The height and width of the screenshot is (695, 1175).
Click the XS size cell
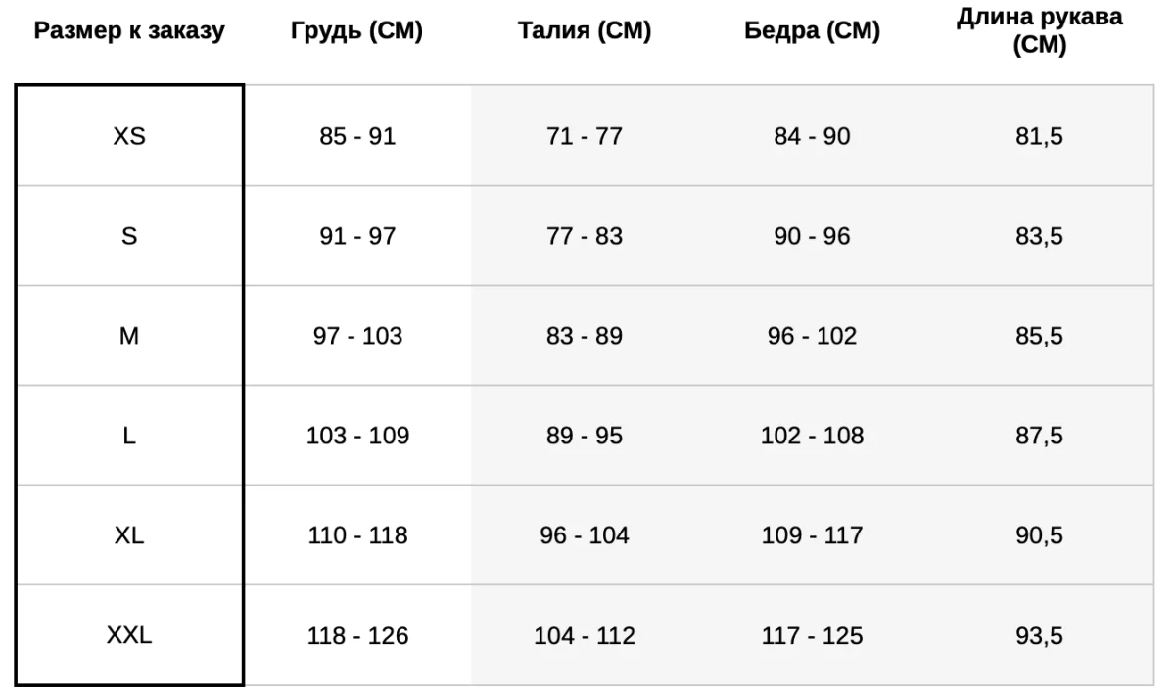click(x=129, y=137)
